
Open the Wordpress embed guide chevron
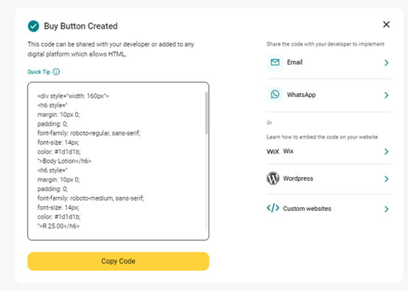tap(387, 179)
